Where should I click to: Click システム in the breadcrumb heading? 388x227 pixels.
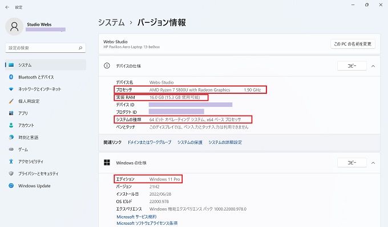pos(111,22)
